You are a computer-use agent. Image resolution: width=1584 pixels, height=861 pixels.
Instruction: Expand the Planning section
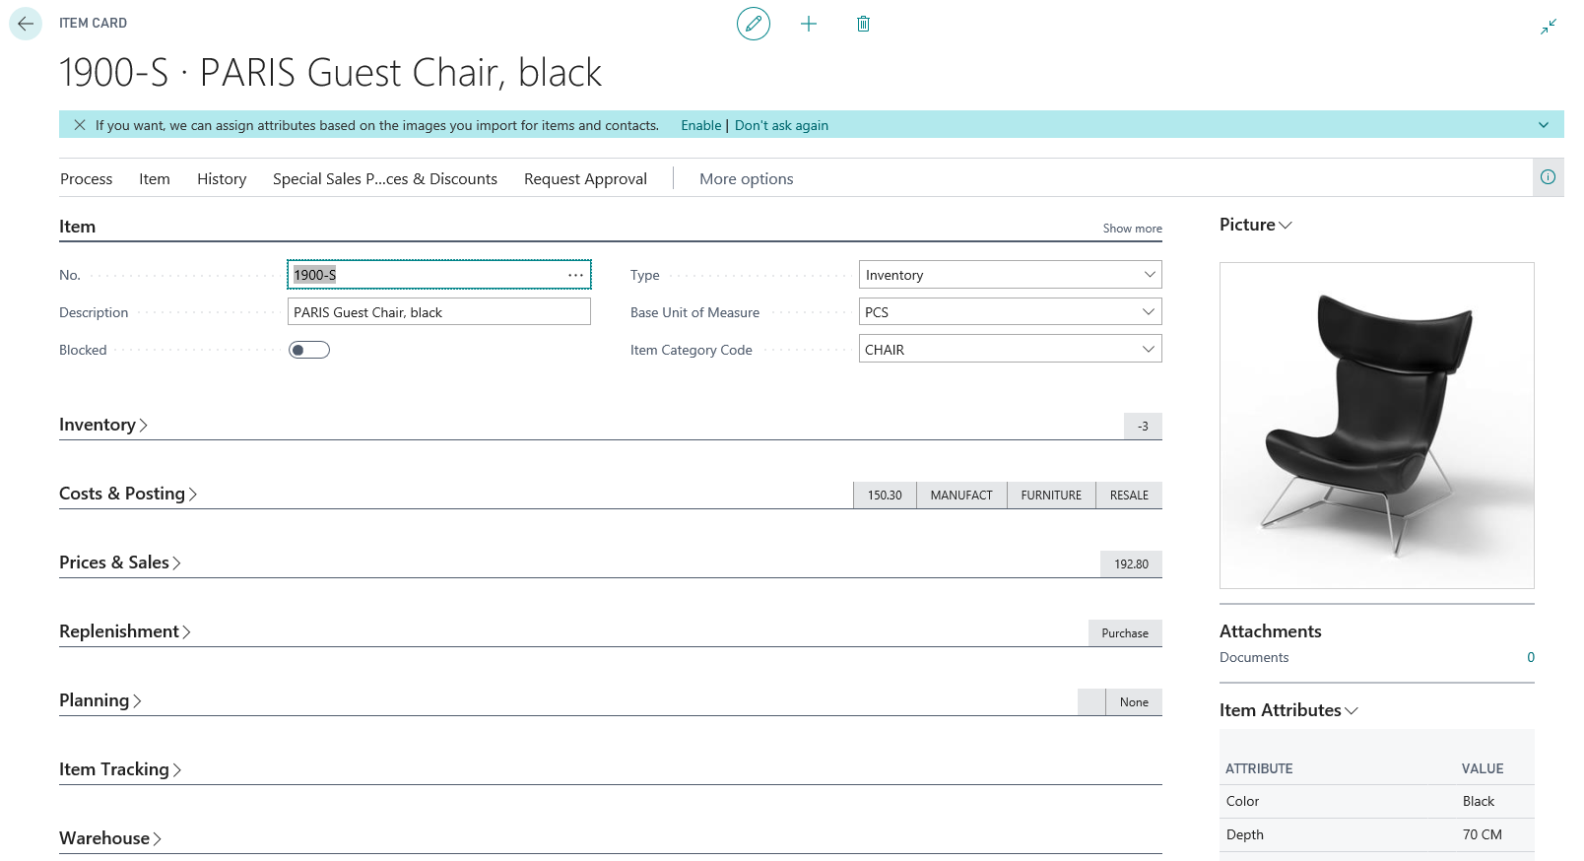(100, 700)
